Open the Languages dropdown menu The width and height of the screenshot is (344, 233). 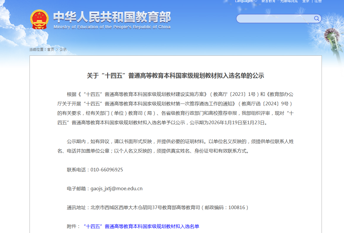pyautogui.click(x=244, y=1)
